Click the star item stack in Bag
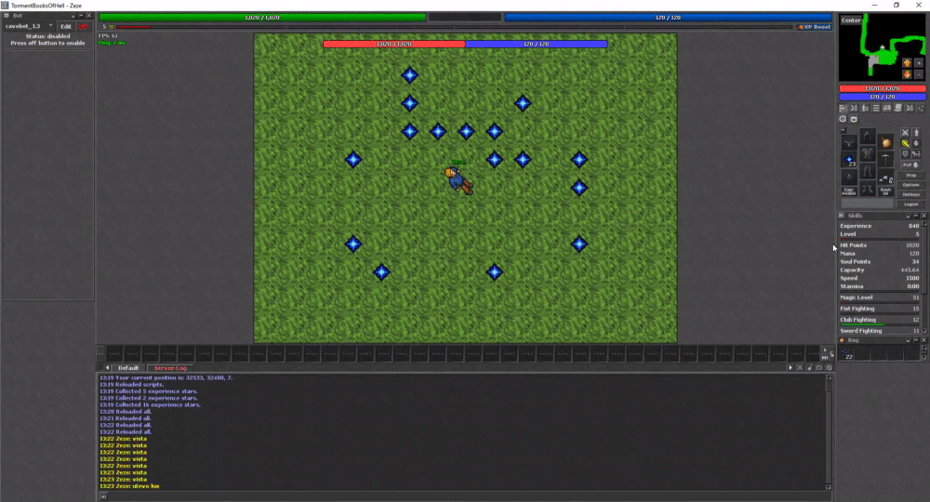 (x=847, y=353)
